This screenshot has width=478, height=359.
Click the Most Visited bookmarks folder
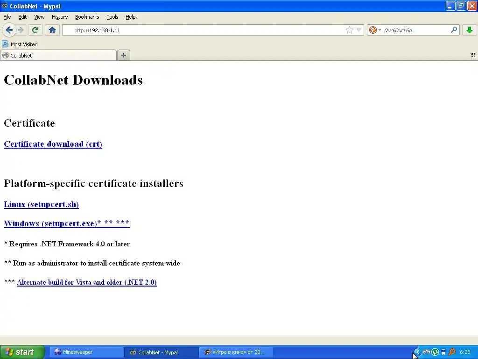(20, 44)
